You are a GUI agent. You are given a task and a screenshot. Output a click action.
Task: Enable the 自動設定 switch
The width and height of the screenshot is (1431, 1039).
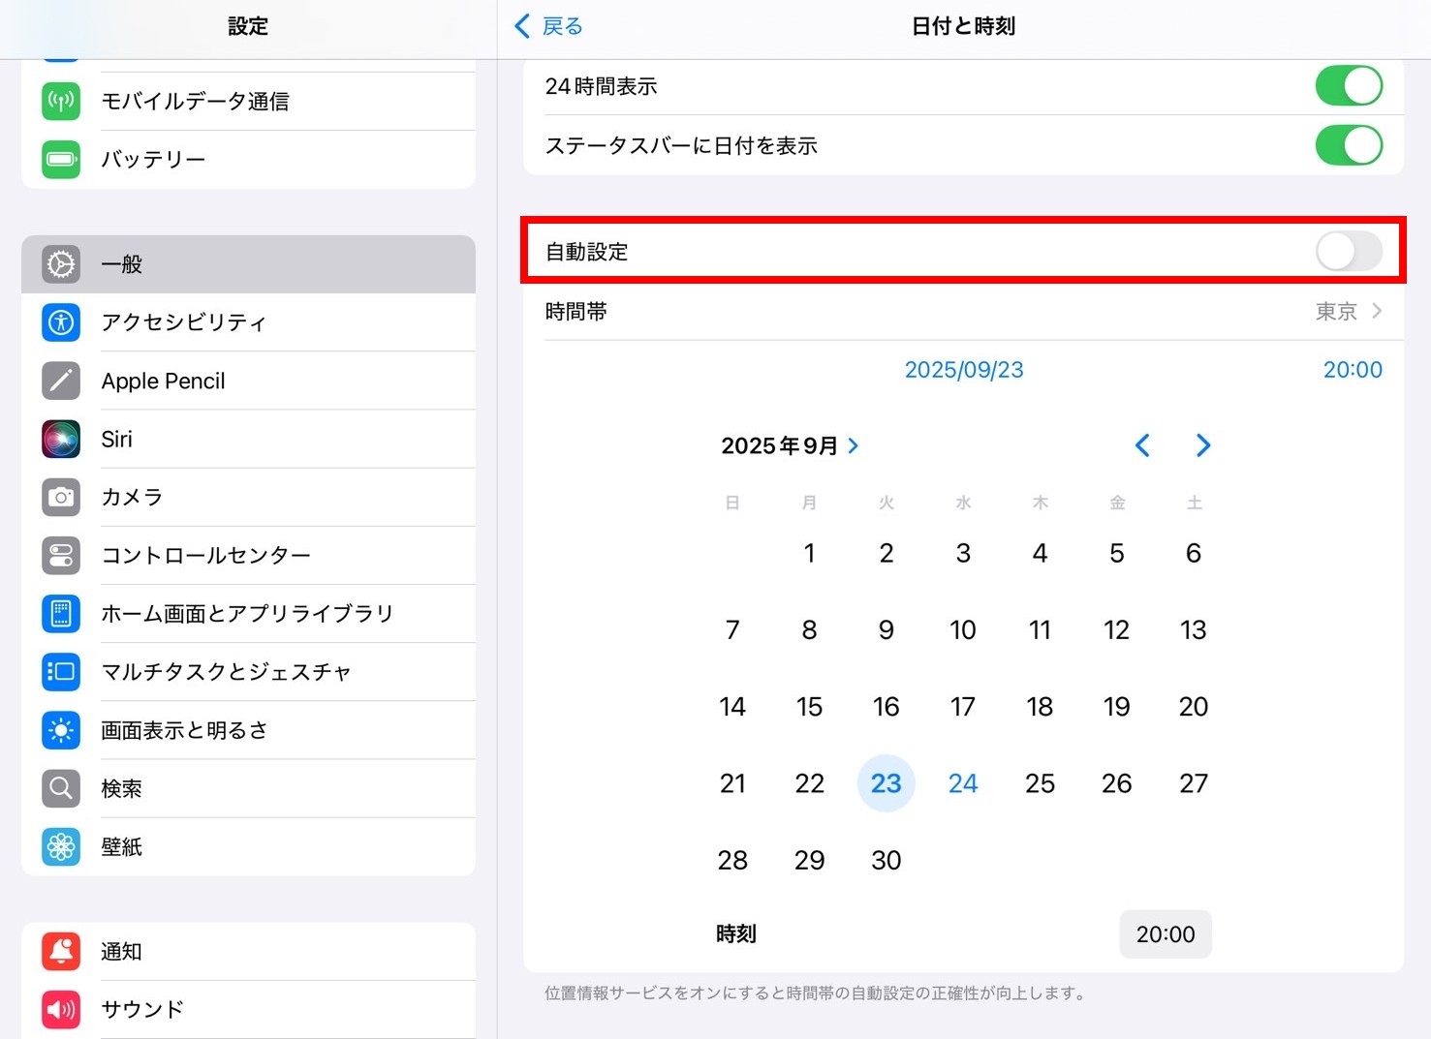pos(1348,252)
